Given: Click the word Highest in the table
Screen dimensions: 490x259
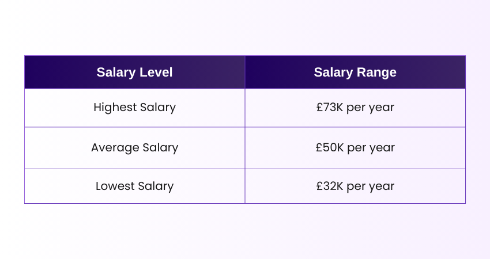Looking at the screenshot, I should tap(115, 108).
